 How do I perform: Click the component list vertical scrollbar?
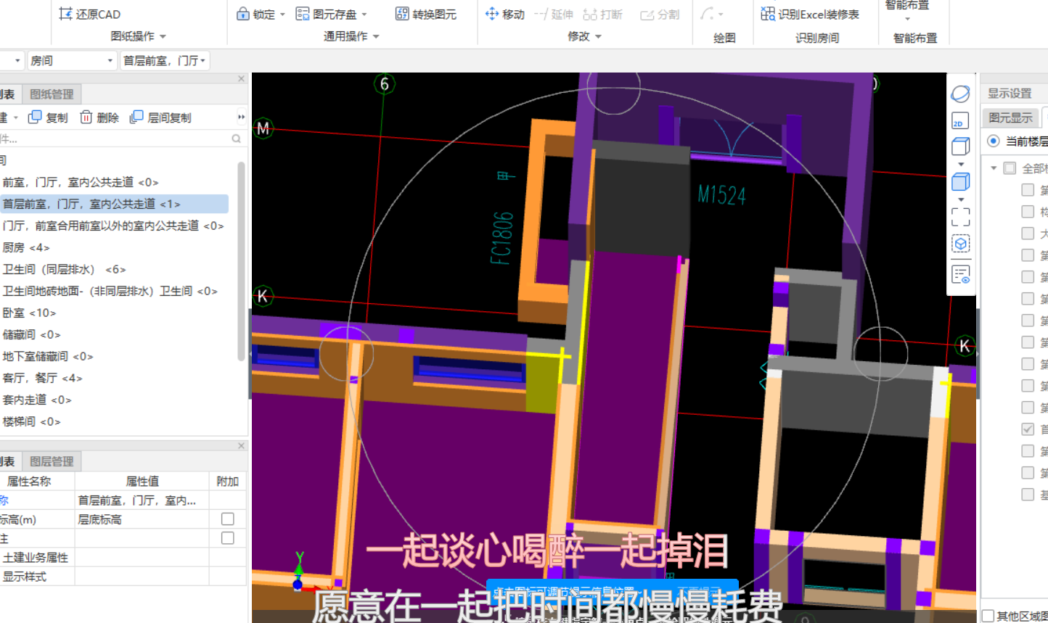(241, 261)
